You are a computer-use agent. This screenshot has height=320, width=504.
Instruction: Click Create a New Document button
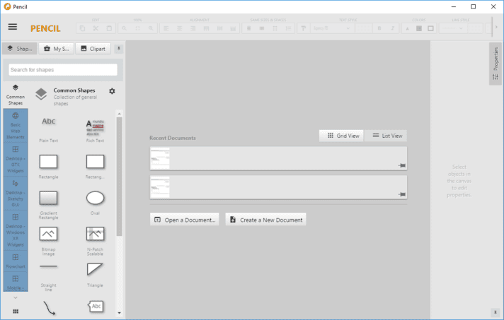[266, 220]
